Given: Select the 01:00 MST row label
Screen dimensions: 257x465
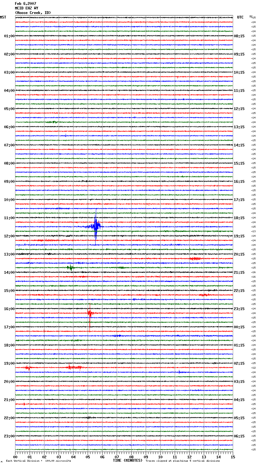Looking at the screenshot, I should (9, 36).
